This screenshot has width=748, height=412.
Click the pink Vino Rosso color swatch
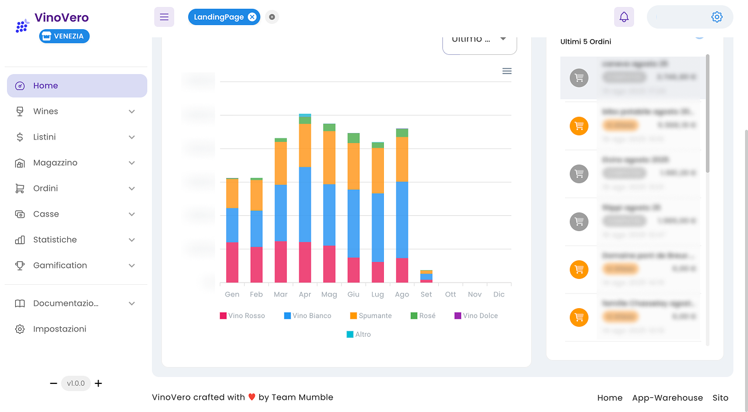224,315
